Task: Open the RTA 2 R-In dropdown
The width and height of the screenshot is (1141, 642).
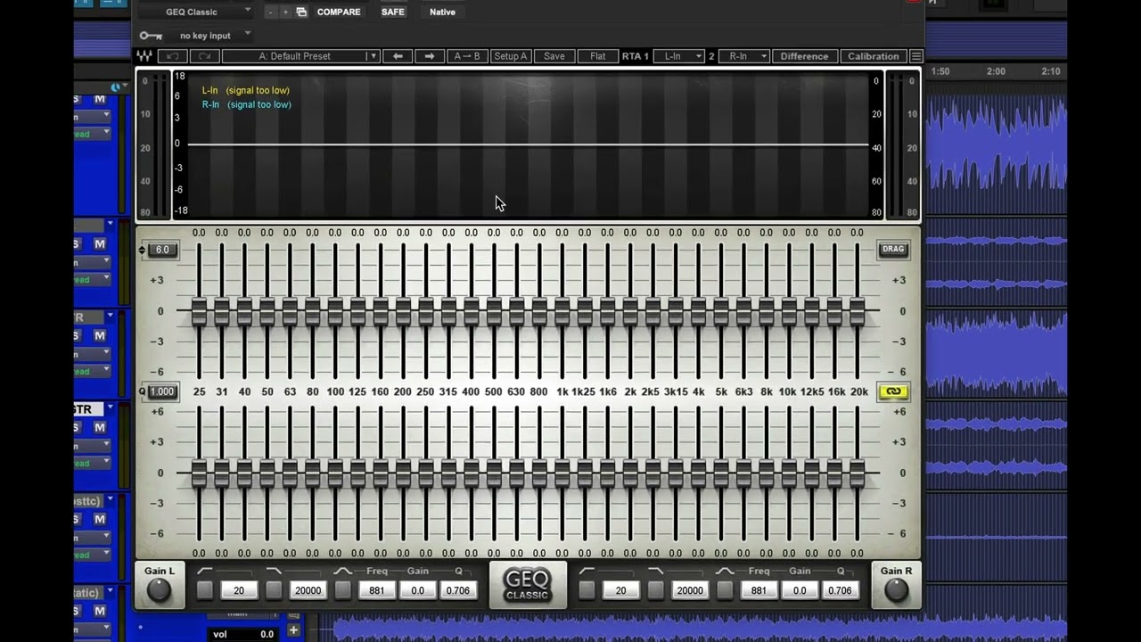Action: coord(743,56)
